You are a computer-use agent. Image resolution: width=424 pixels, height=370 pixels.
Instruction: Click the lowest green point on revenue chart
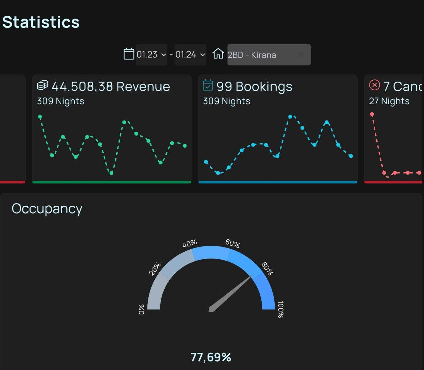point(111,173)
